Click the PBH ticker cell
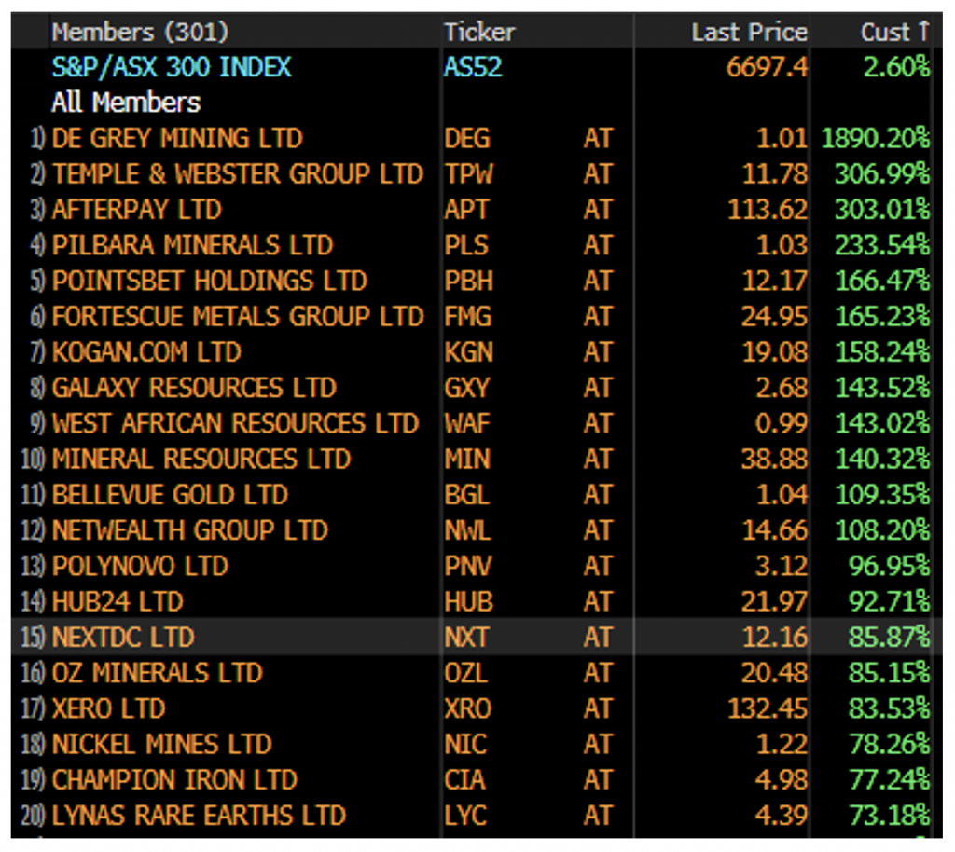 coord(468,281)
